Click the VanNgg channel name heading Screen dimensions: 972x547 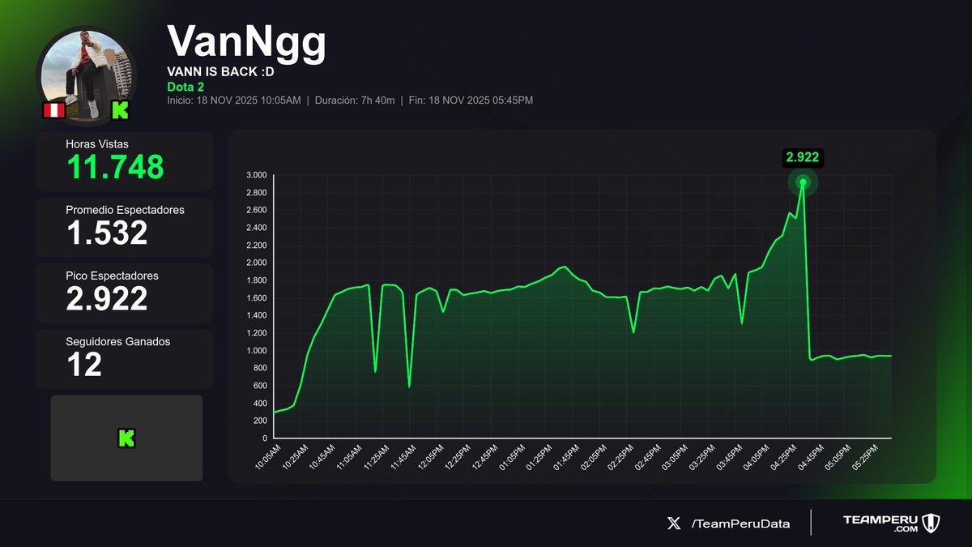click(x=246, y=42)
